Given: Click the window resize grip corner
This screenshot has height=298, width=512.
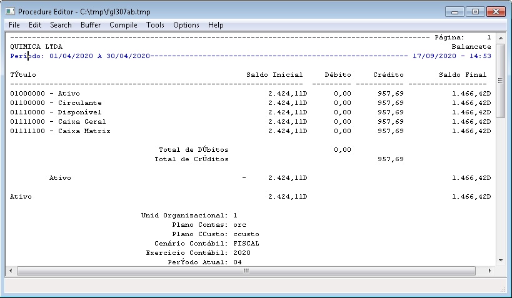Looking at the screenshot, I should pyautogui.click(x=503, y=289).
